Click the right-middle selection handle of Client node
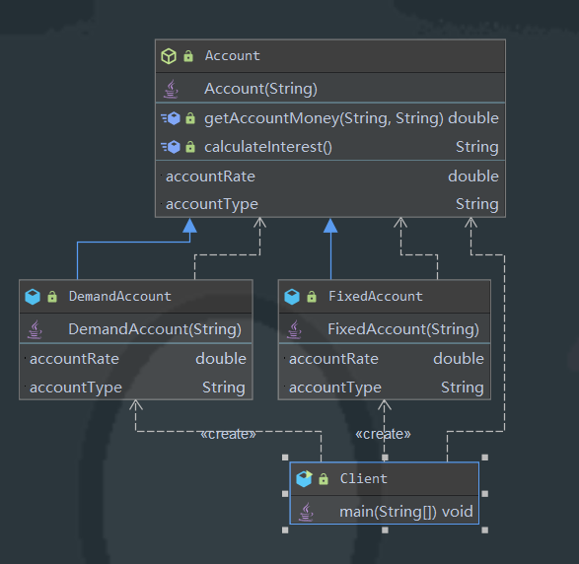579x564 pixels. tap(485, 494)
